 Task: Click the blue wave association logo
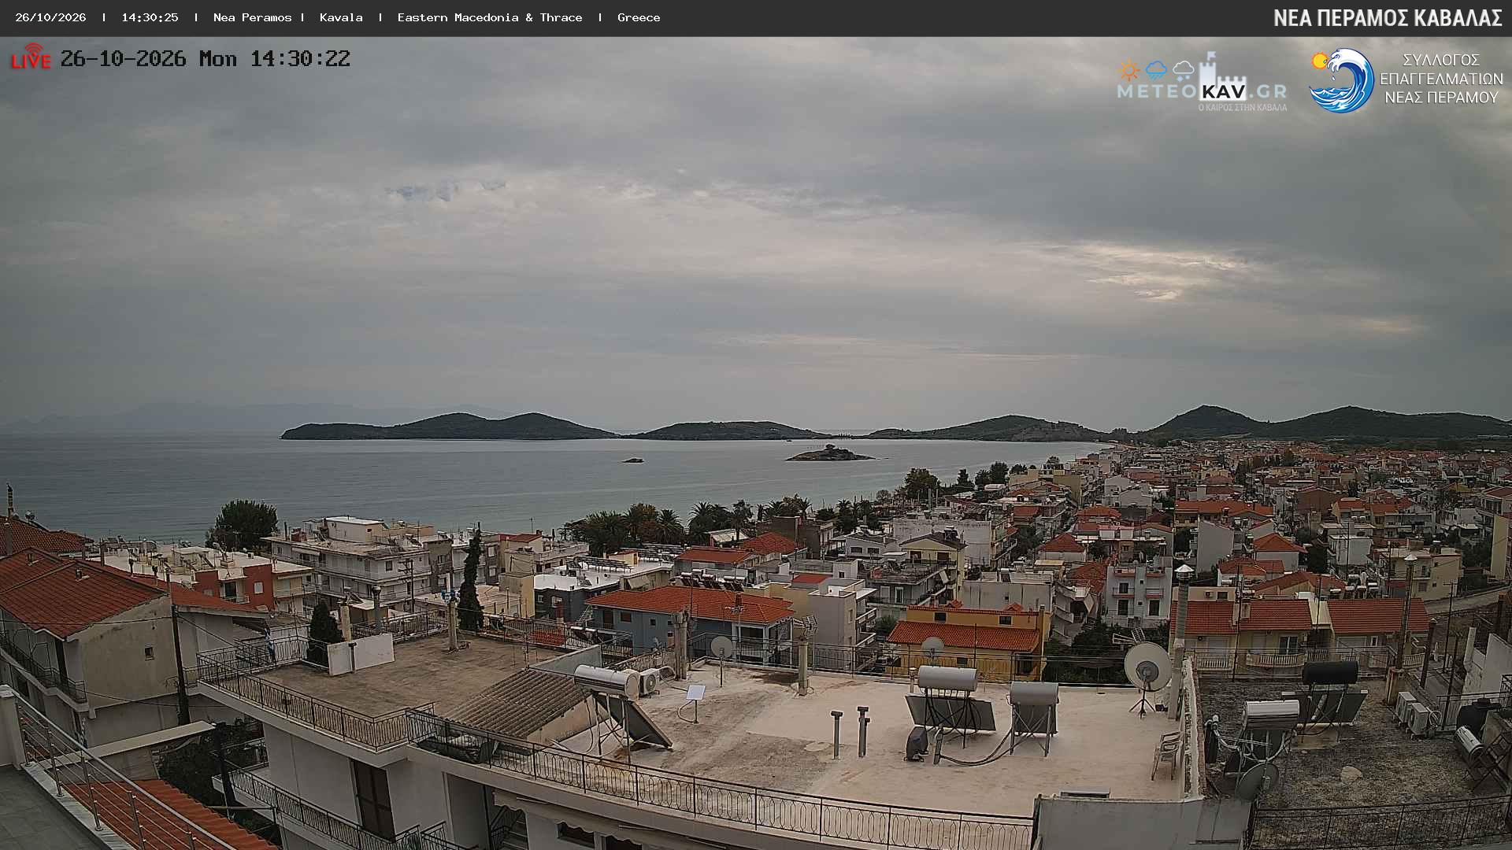tap(1342, 80)
